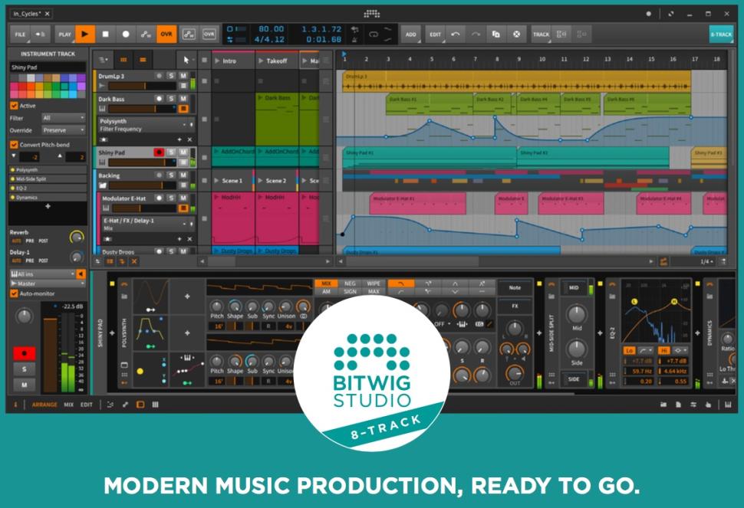Click the Lo band button in EQ-2
Viewport: 744px width, 508px height.
click(x=629, y=350)
